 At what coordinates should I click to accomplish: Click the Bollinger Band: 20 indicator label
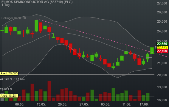[14, 18]
